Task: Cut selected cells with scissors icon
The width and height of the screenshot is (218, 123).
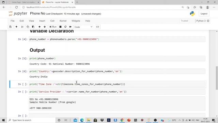Action: 22,27
